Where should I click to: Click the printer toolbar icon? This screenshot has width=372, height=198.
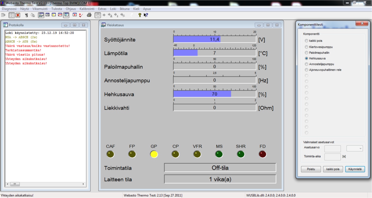coord(89,15)
